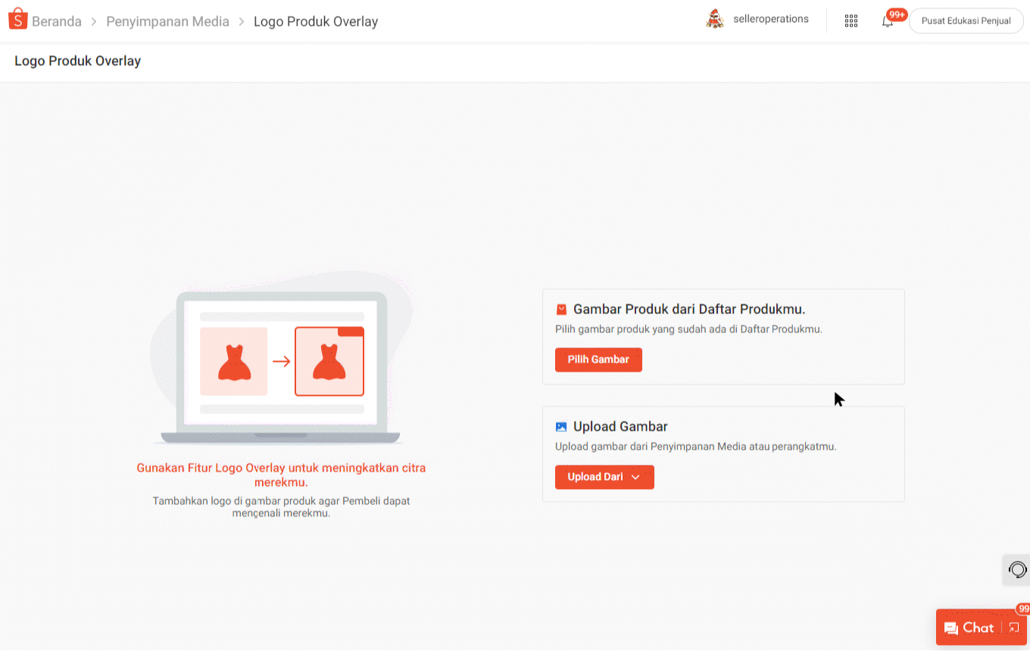Viewport: 1030px width, 651px height.
Task: Open Pusat Edukasi Penjual
Action: [966, 21]
